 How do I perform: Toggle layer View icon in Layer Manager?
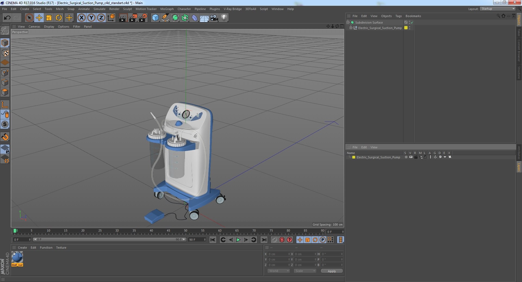(x=411, y=157)
